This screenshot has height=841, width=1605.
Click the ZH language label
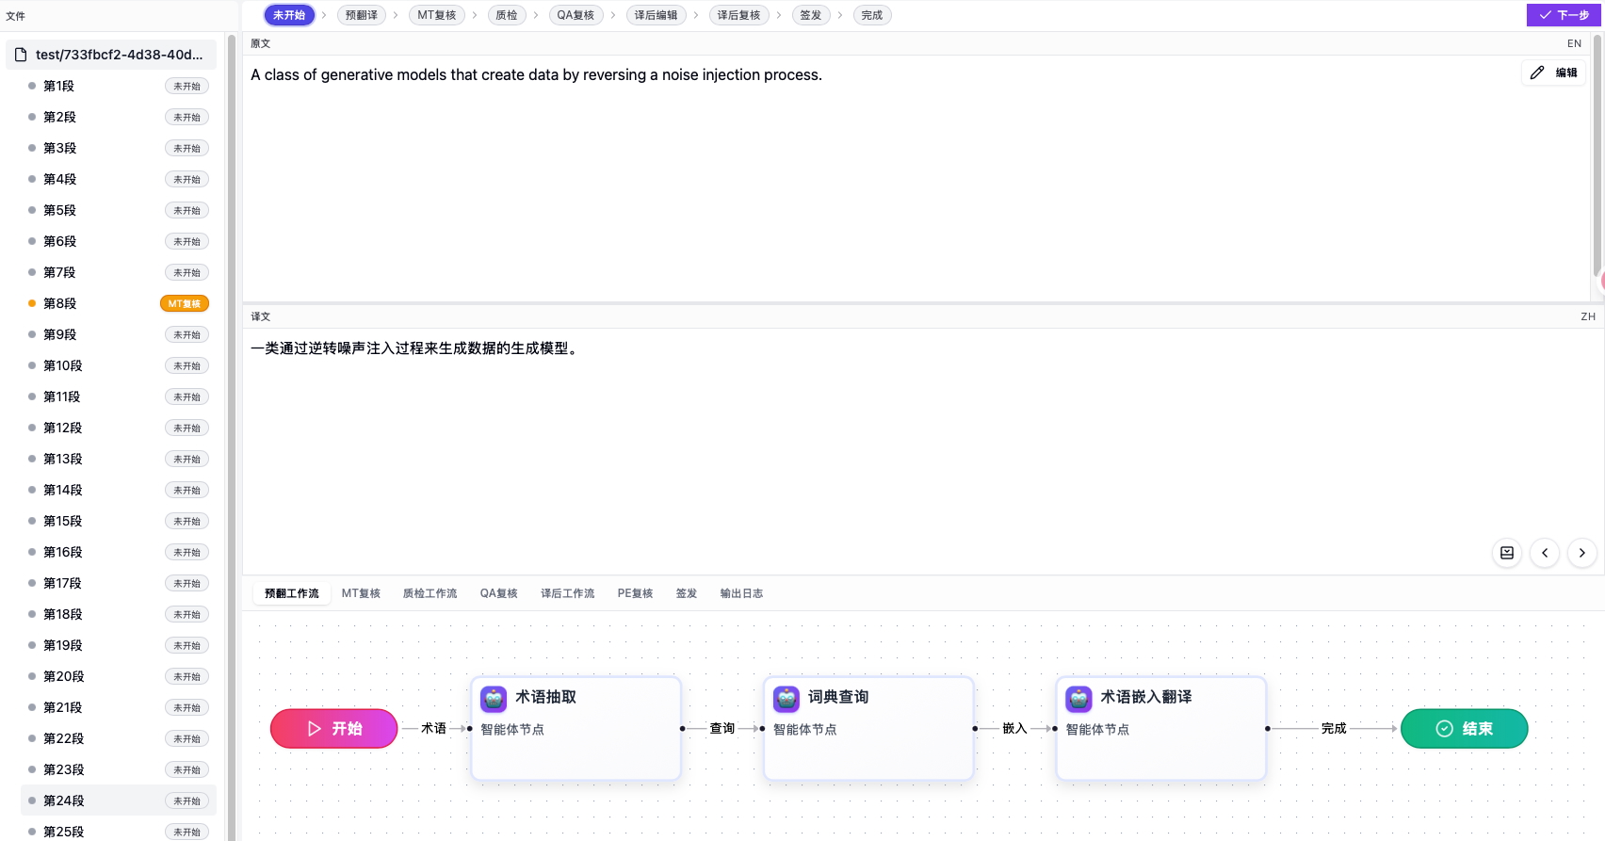1588,316
